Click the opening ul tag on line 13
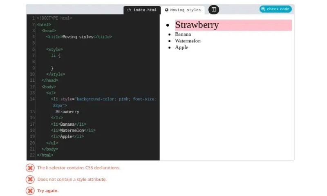327x196 pixels. 51,93
